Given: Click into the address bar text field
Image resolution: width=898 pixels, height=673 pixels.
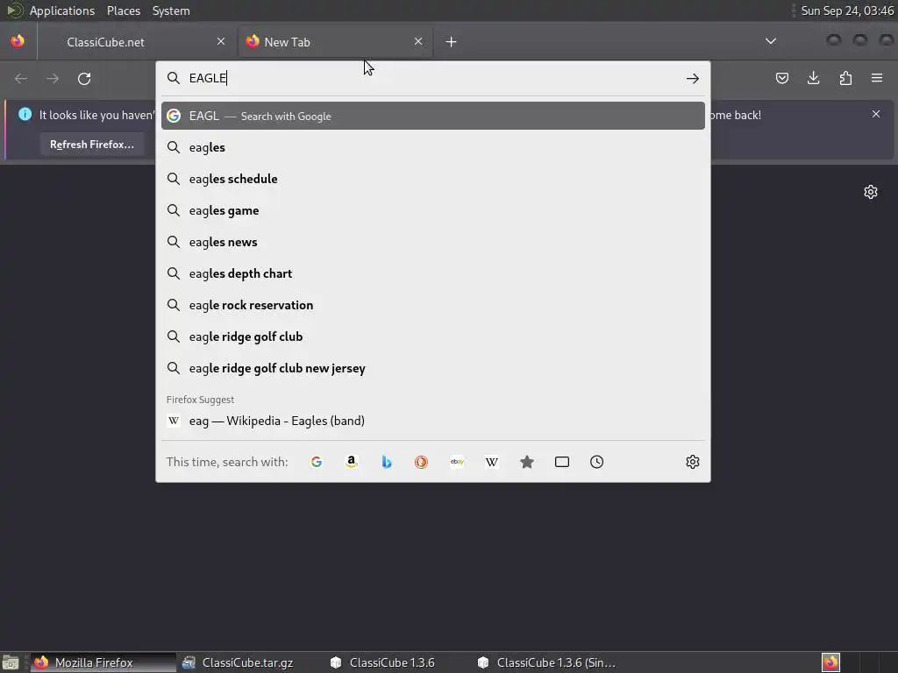Looking at the screenshot, I should 432,78.
